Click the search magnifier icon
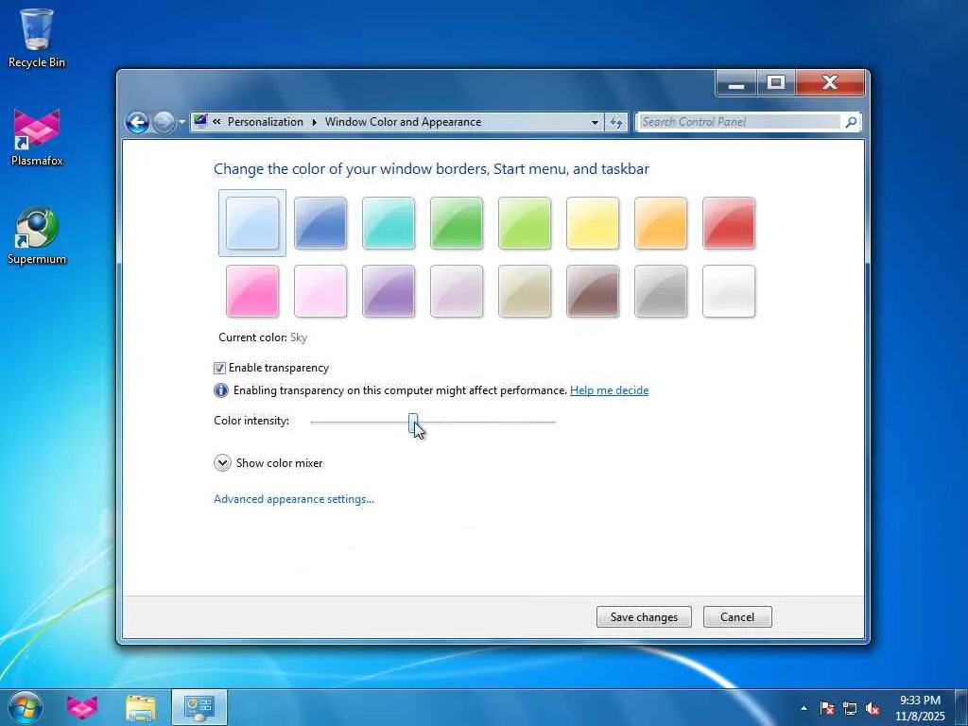Screen dimensions: 968x726 point(851,122)
